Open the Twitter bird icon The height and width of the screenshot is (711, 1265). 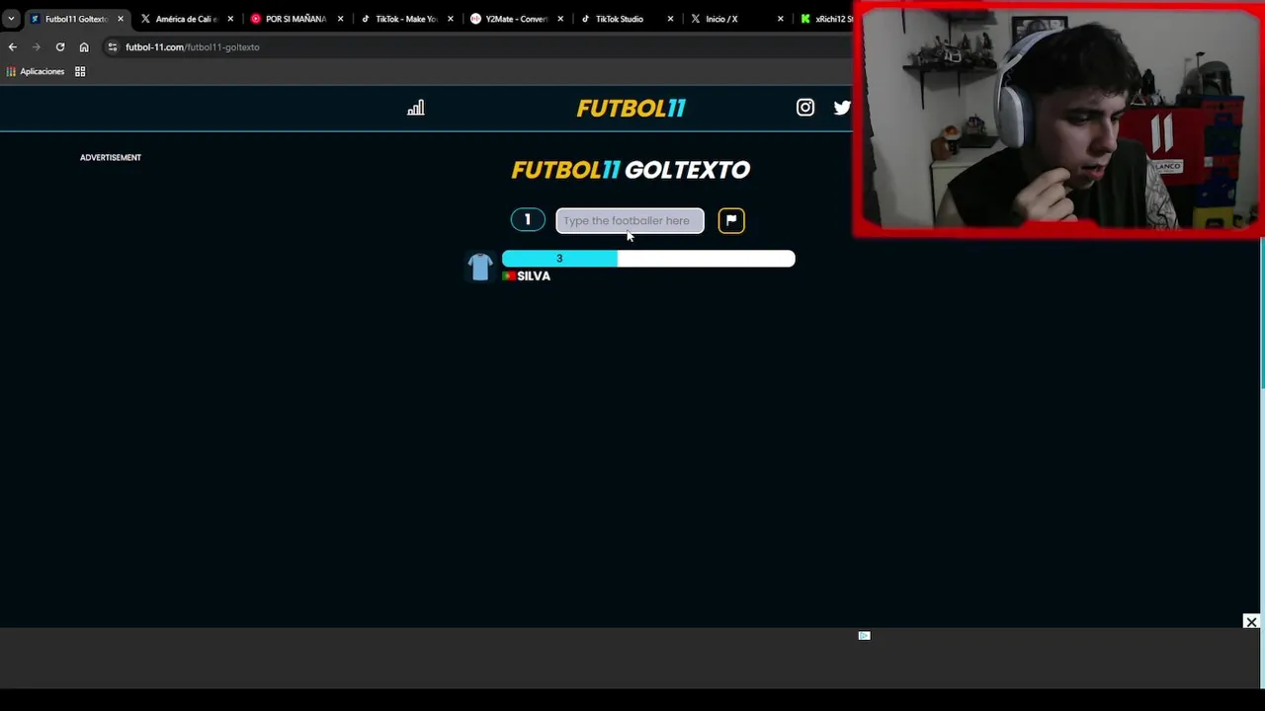(x=842, y=108)
